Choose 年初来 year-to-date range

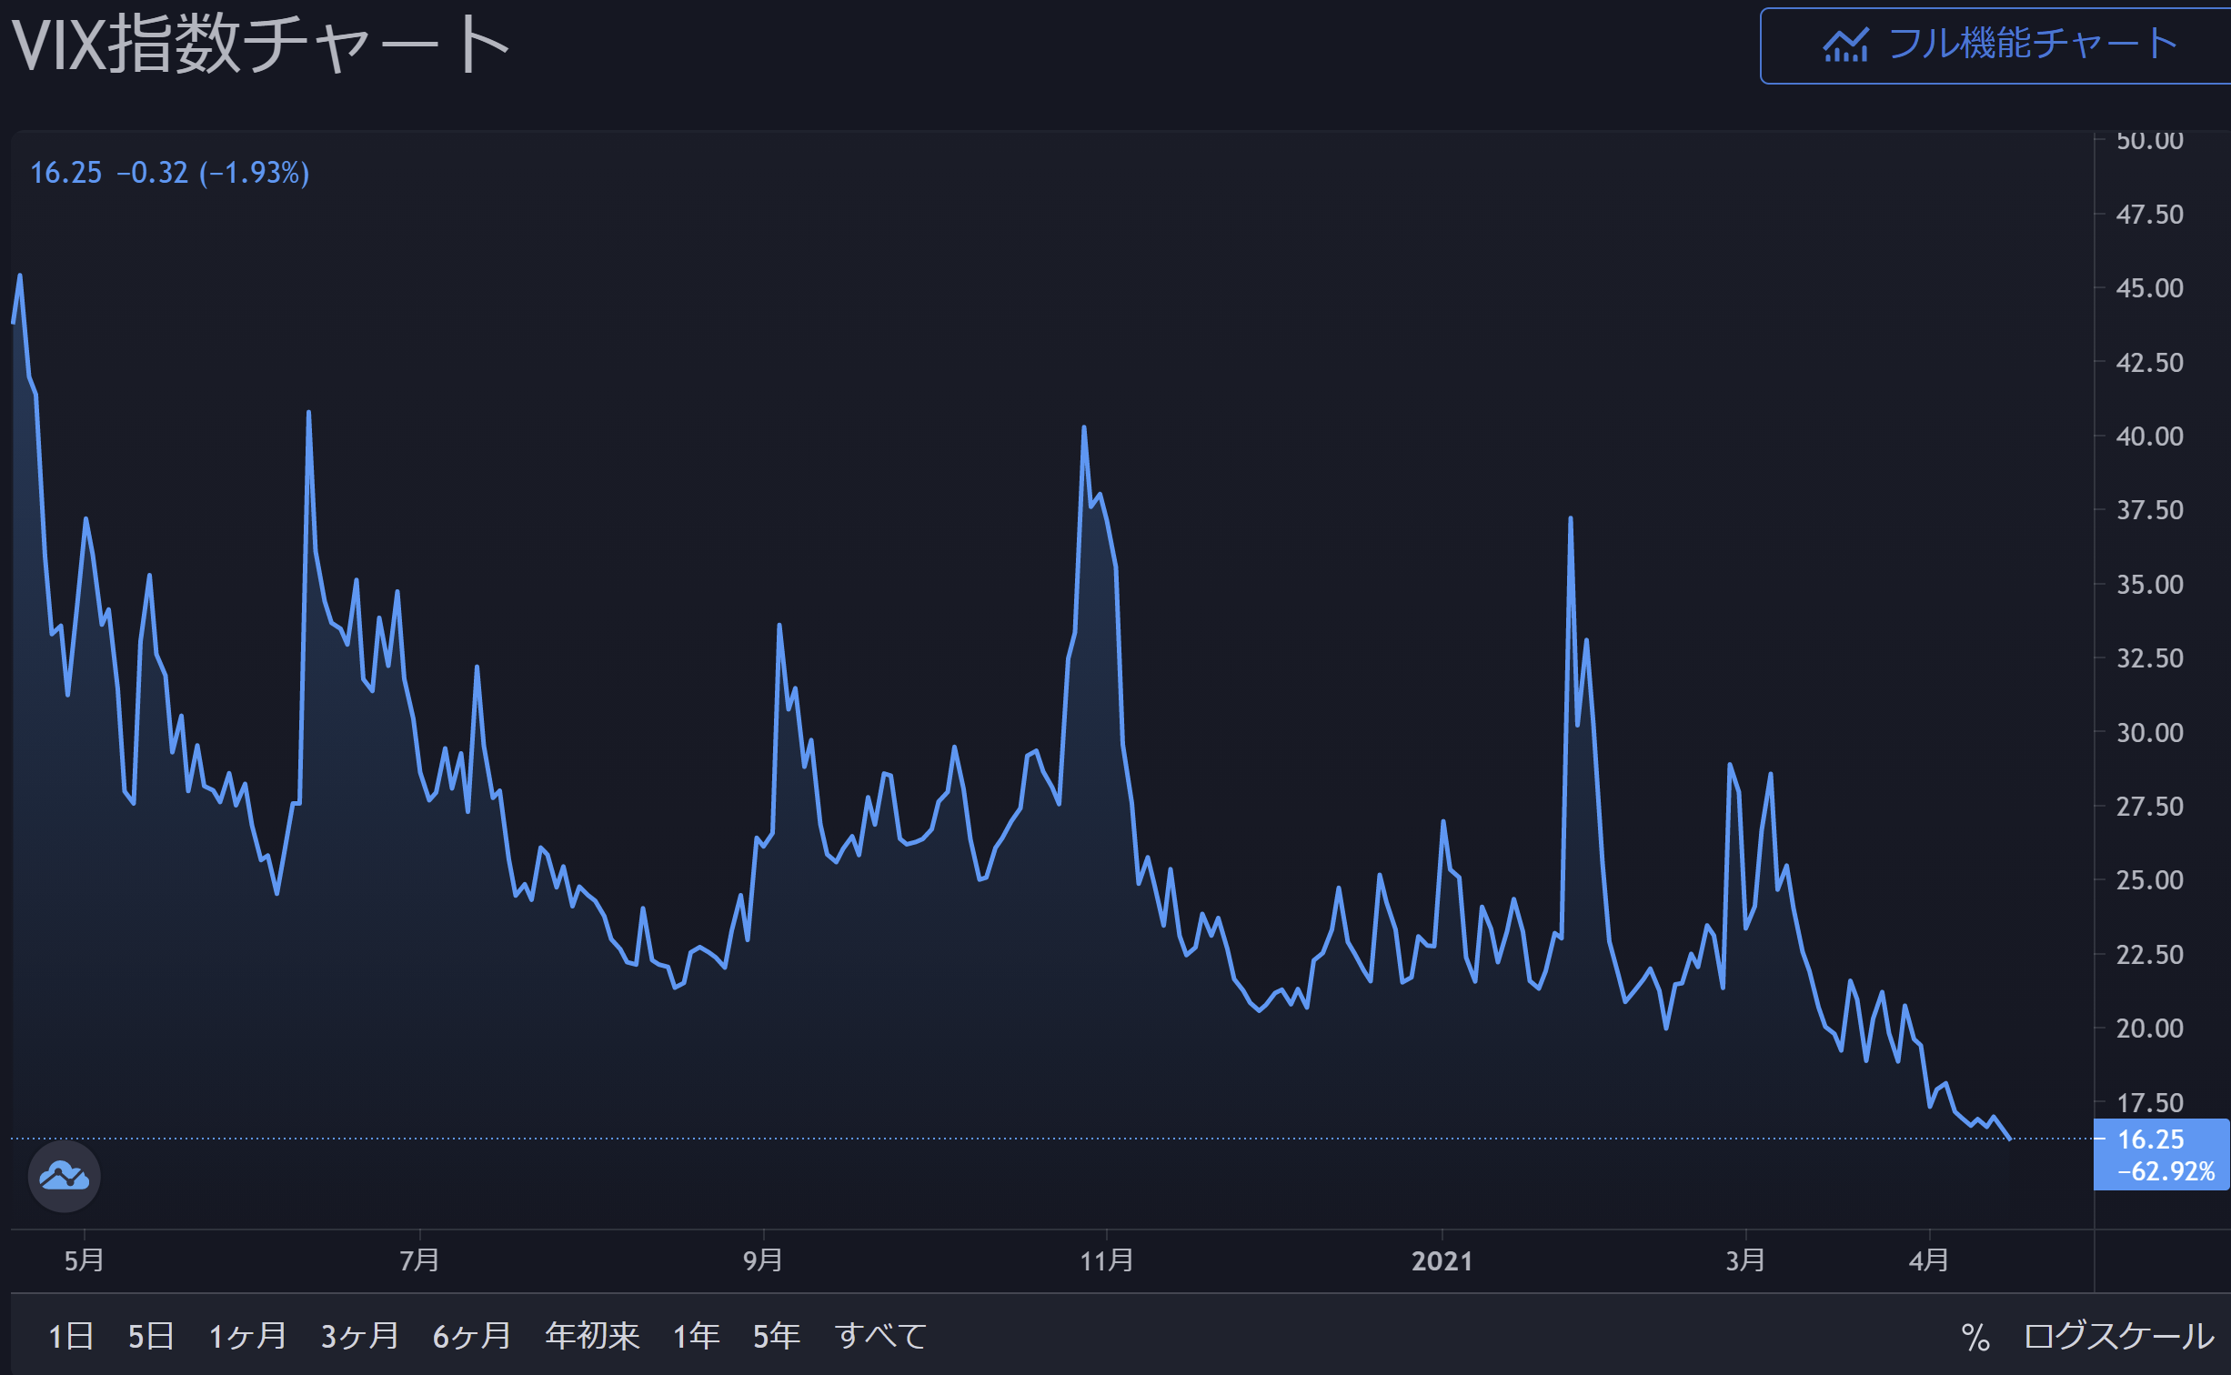[592, 1336]
